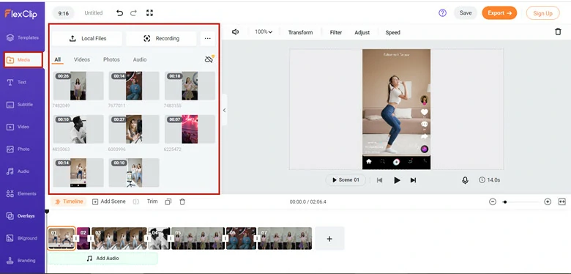Open the Audio sidebar section
The height and width of the screenshot is (274, 571).
click(x=18, y=171)
